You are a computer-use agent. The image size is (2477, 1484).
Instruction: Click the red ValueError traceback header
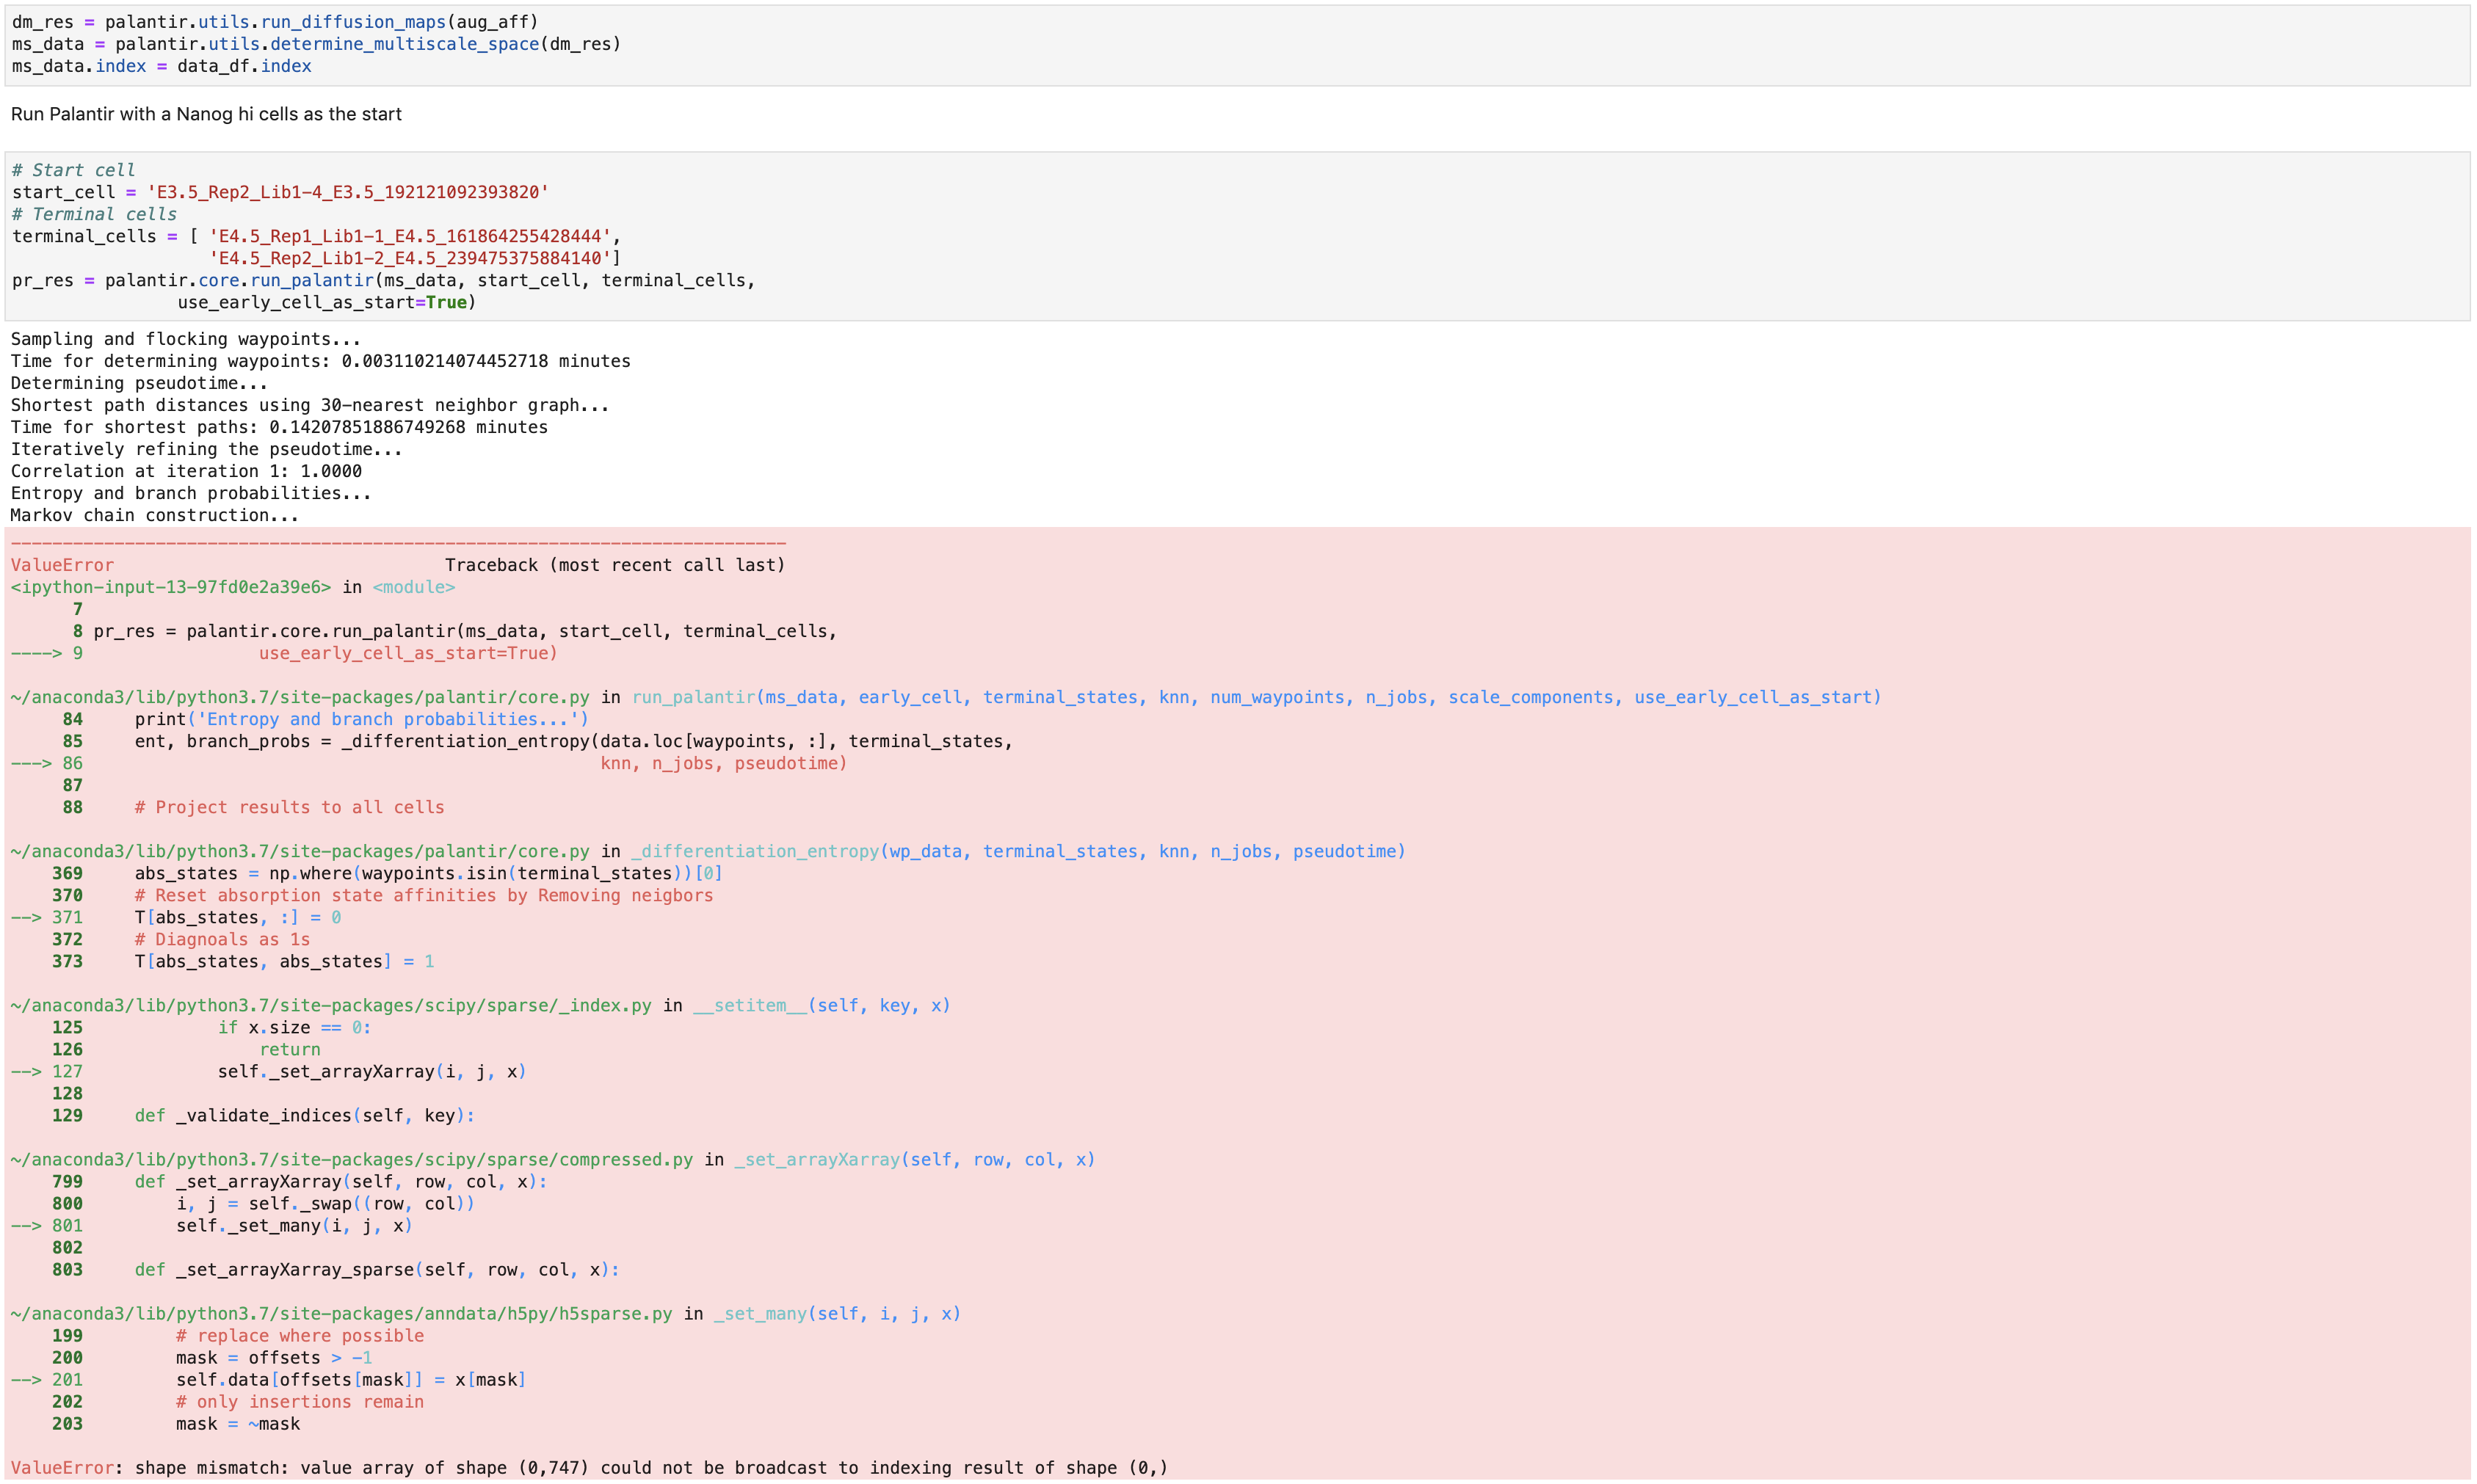(62, 565)
